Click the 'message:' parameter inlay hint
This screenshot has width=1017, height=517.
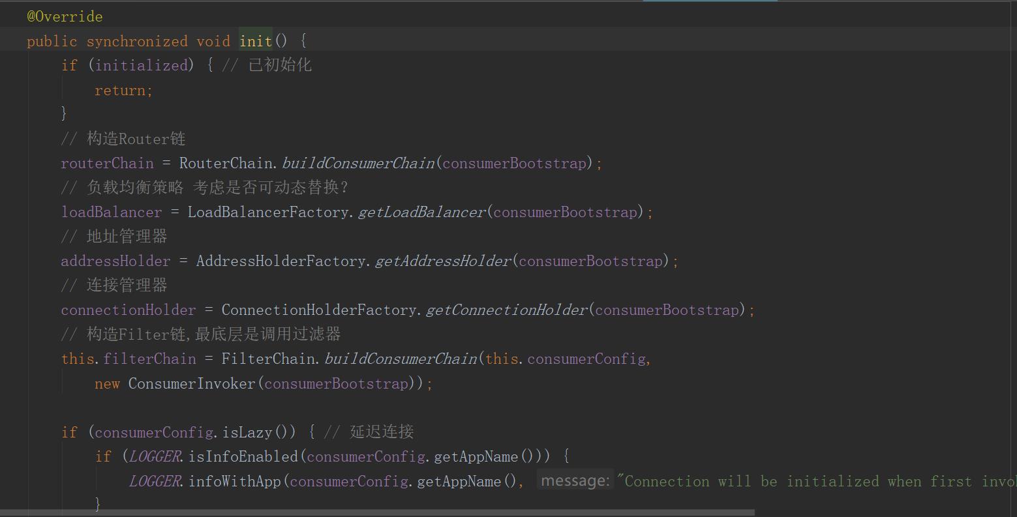click(x=575, y=480)
